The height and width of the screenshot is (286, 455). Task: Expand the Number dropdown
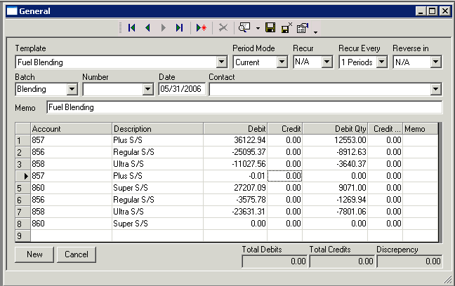click(147, 89)
